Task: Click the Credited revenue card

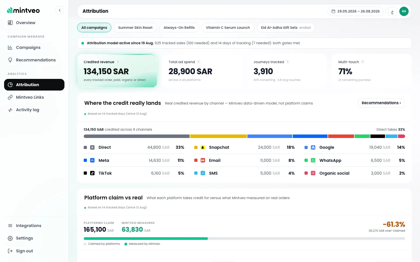Action: 117,71
